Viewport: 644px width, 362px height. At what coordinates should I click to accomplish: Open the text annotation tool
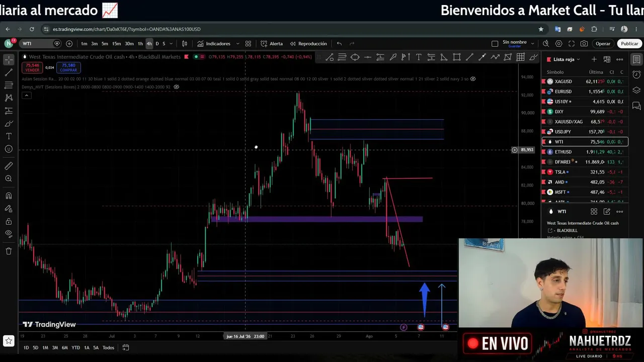pyautogui.click(x=9, y=136)
